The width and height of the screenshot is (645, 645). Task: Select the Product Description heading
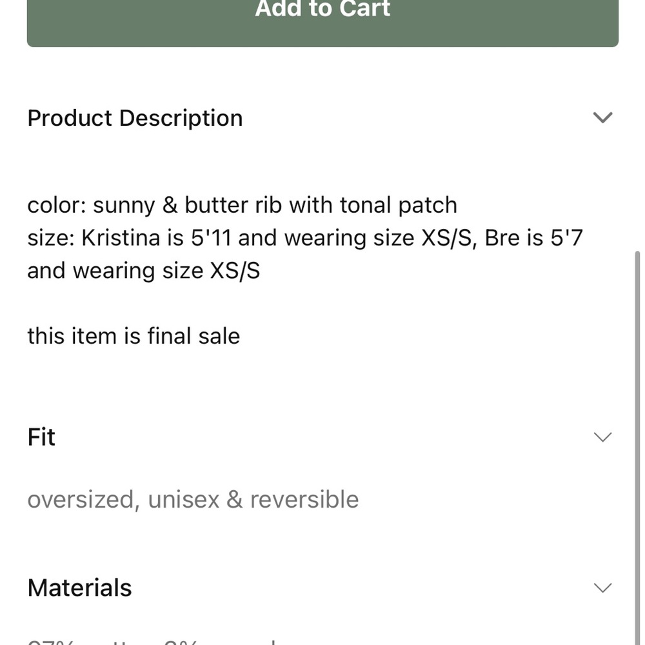tap(135, 118)
